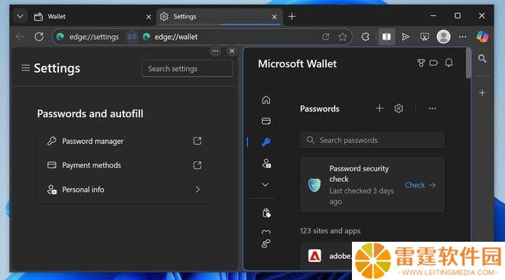Screen dimensions: 505x280
Task: Open the tab actions menu chevron
Action: 20,16
